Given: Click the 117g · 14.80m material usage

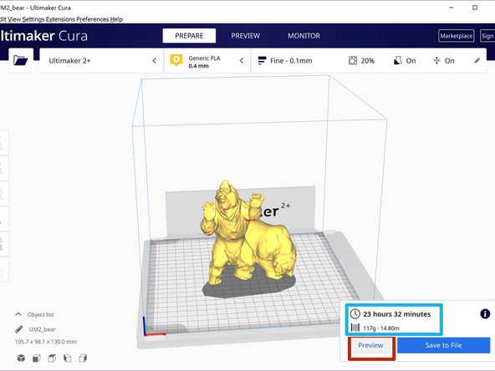Looking at the screenshot, I should pos(381,328).
